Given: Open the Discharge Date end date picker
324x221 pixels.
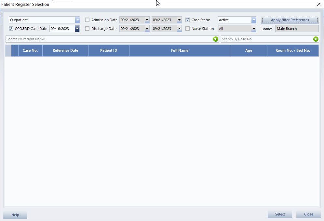Looking at the screenshot, I should pos(179,29).
